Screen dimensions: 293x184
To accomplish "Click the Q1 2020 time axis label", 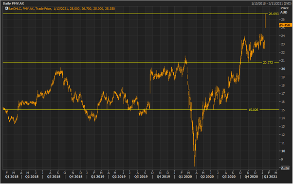I will 185,177.
